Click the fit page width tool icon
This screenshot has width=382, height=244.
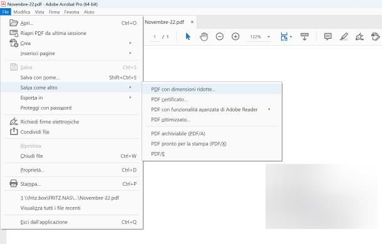click(x=284, y=37)
